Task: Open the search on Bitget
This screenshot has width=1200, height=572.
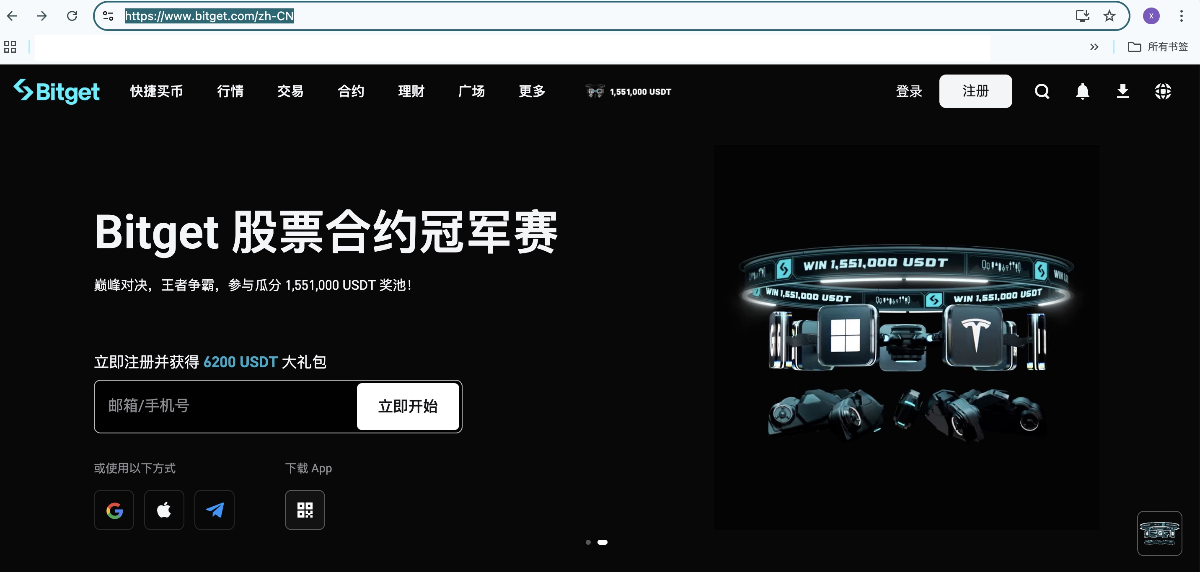Action: tap(1042, 91)
